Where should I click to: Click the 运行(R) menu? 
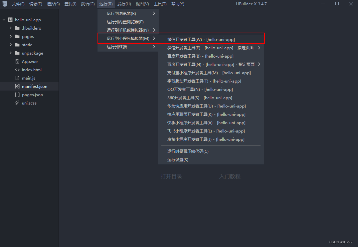click(106, 4)
